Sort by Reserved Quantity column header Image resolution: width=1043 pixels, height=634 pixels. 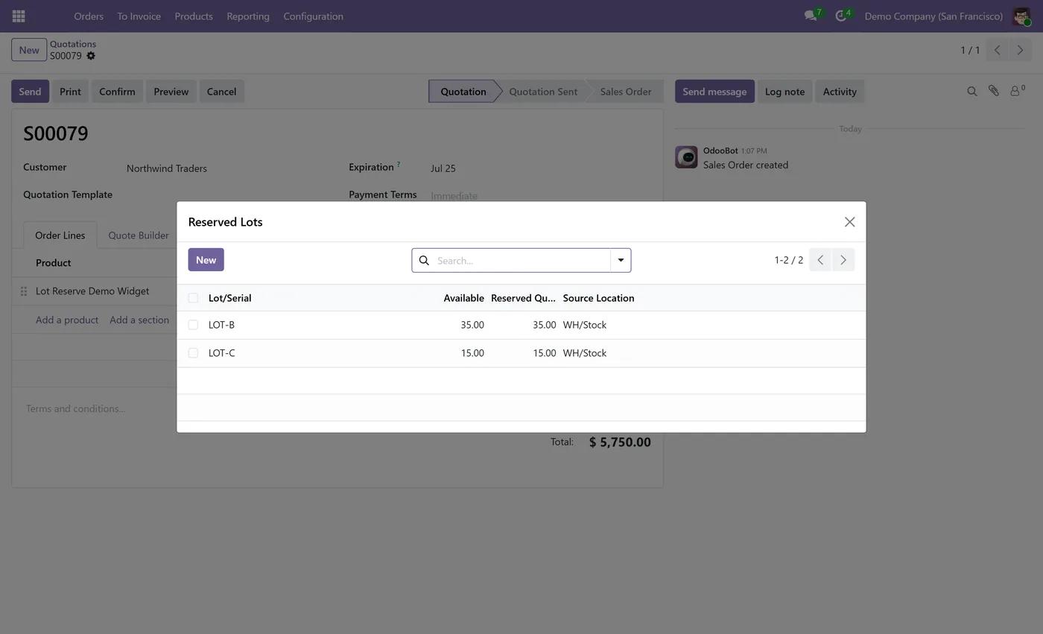[x=523, y=298]
